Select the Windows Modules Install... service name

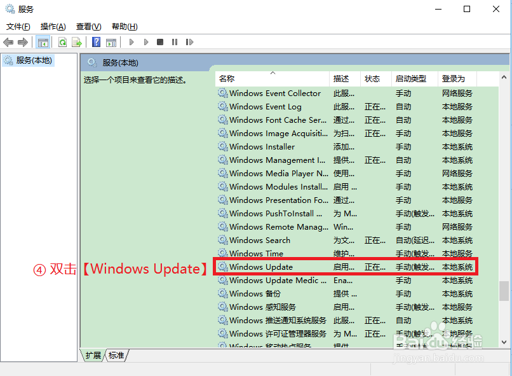point(278,187)
